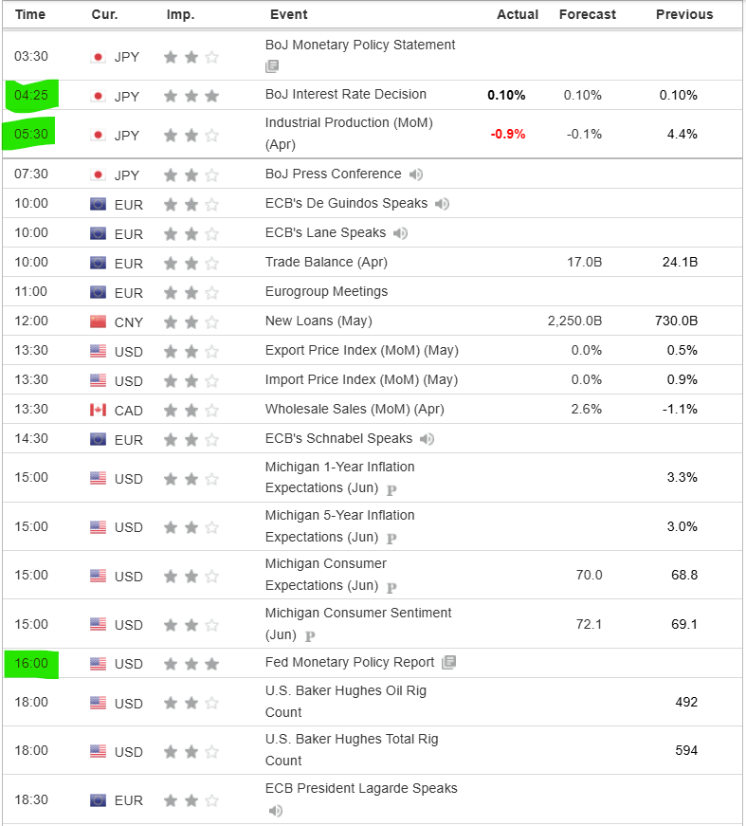Click Canada flag in Wholesale Sales row
Image resolution: width=746 pixels, height=826 pixels.
point(99,410)
